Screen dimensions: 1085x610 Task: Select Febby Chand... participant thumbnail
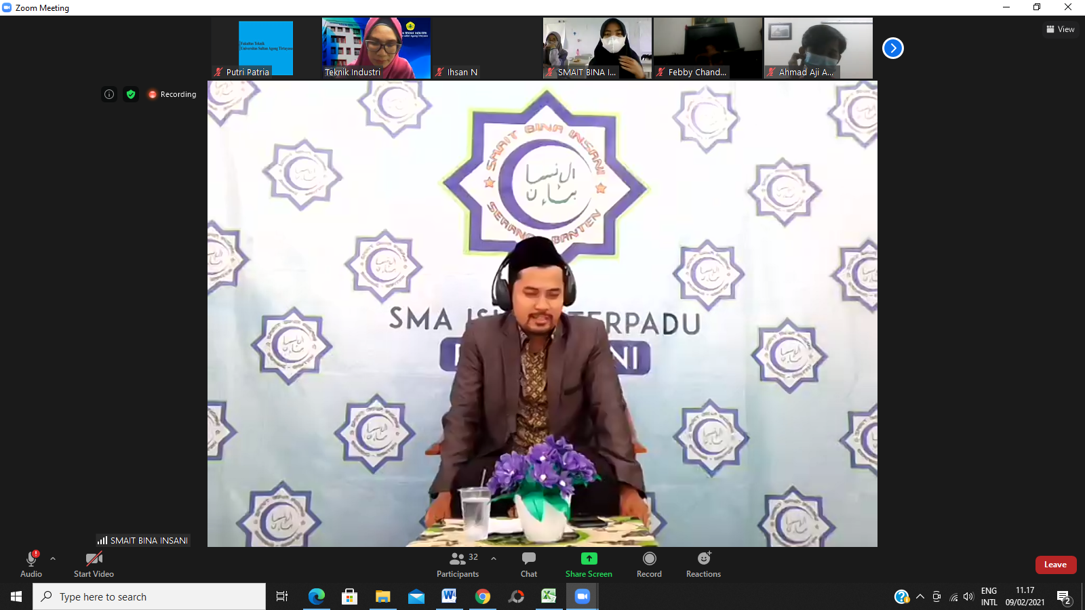708,48
